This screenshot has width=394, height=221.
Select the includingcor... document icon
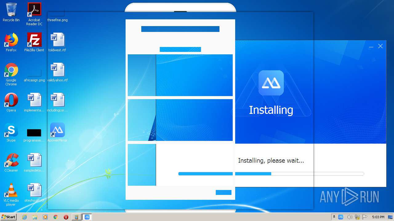click(x=57, y=103)
